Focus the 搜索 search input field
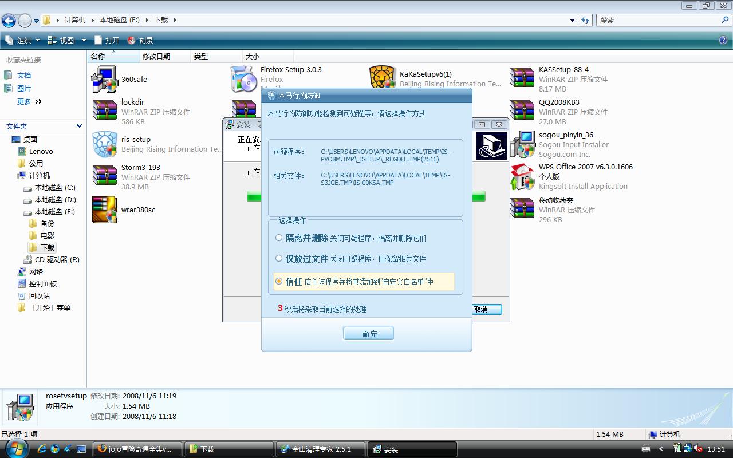733x458 pixels. coord(659,21)
